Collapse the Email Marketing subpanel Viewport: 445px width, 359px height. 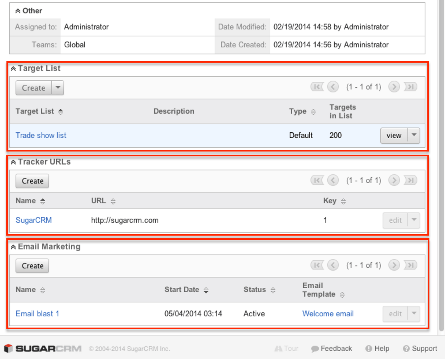pyautogui.click(x=13, y=247)
